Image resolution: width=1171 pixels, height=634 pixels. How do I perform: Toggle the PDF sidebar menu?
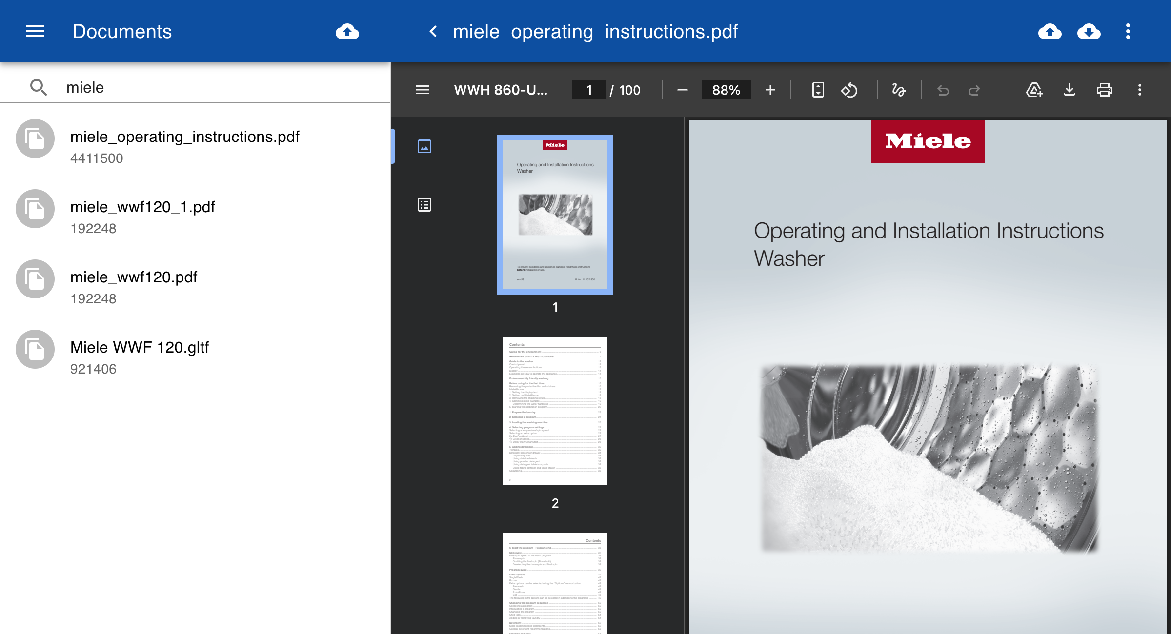(x=423, y=90)
